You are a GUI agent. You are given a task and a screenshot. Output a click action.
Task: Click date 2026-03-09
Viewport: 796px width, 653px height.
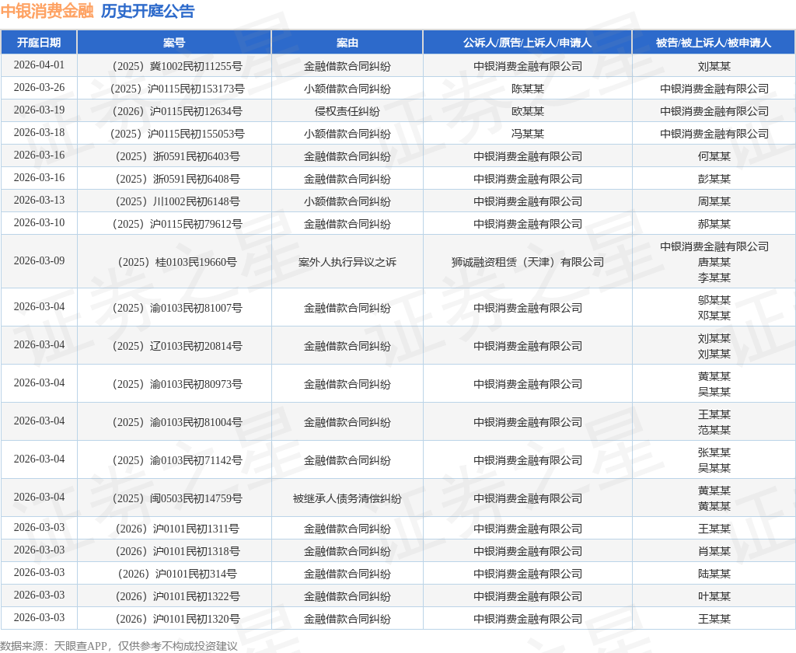click(x=39, y=260)
